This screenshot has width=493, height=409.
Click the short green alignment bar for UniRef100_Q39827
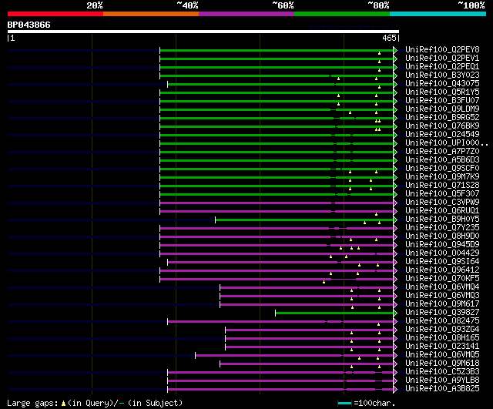coord(334,313)
